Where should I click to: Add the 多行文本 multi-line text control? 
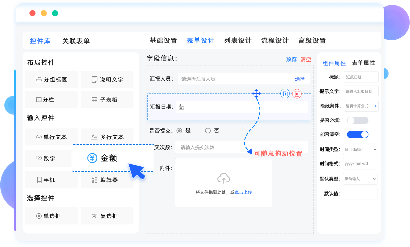[107, 137]
